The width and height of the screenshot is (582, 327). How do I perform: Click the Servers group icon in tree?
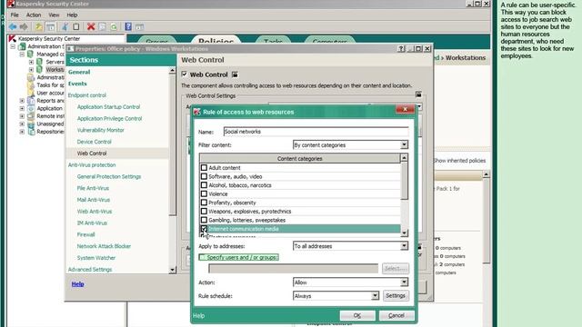coord(39,62)
